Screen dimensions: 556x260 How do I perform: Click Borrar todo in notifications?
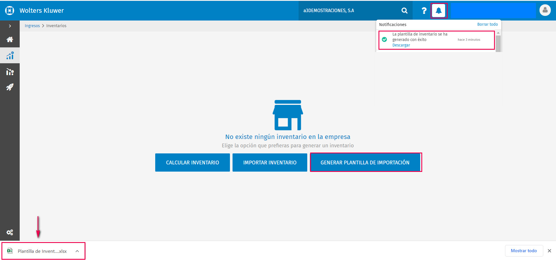(487, 24)
